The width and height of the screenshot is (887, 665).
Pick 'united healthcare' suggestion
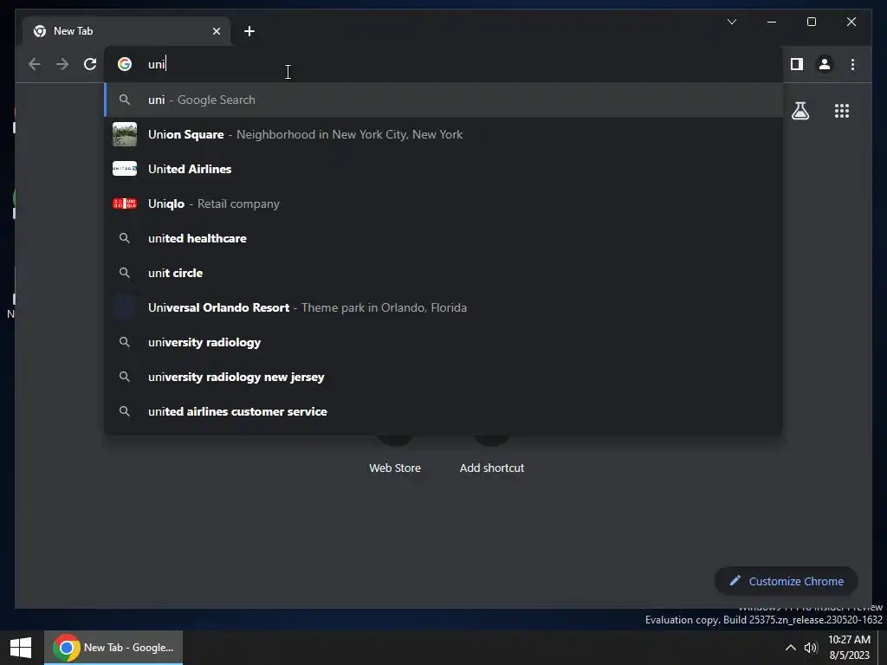click(x=443, y=238)
